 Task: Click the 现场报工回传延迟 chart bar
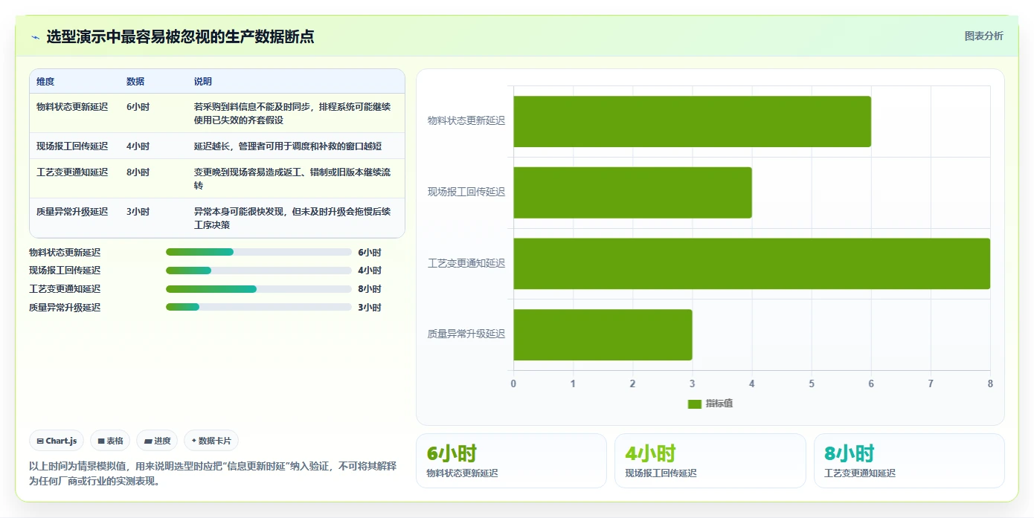(x=632, y=192)
